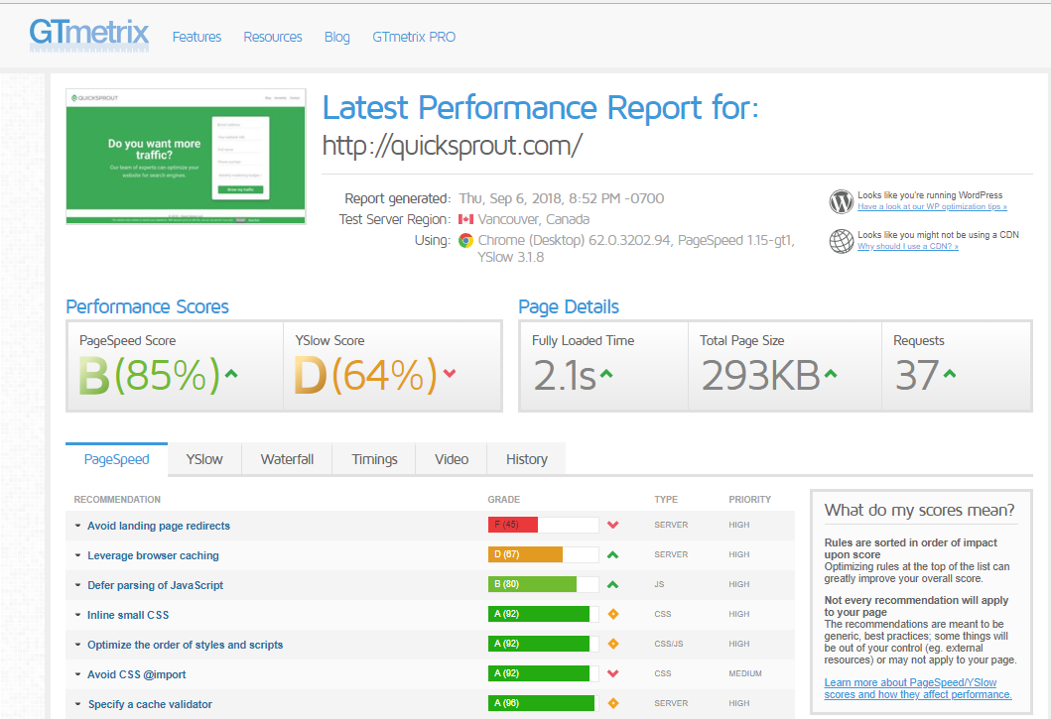Click the B (80) grade bar
The image size is (1051, 719).
click(543, 584)
